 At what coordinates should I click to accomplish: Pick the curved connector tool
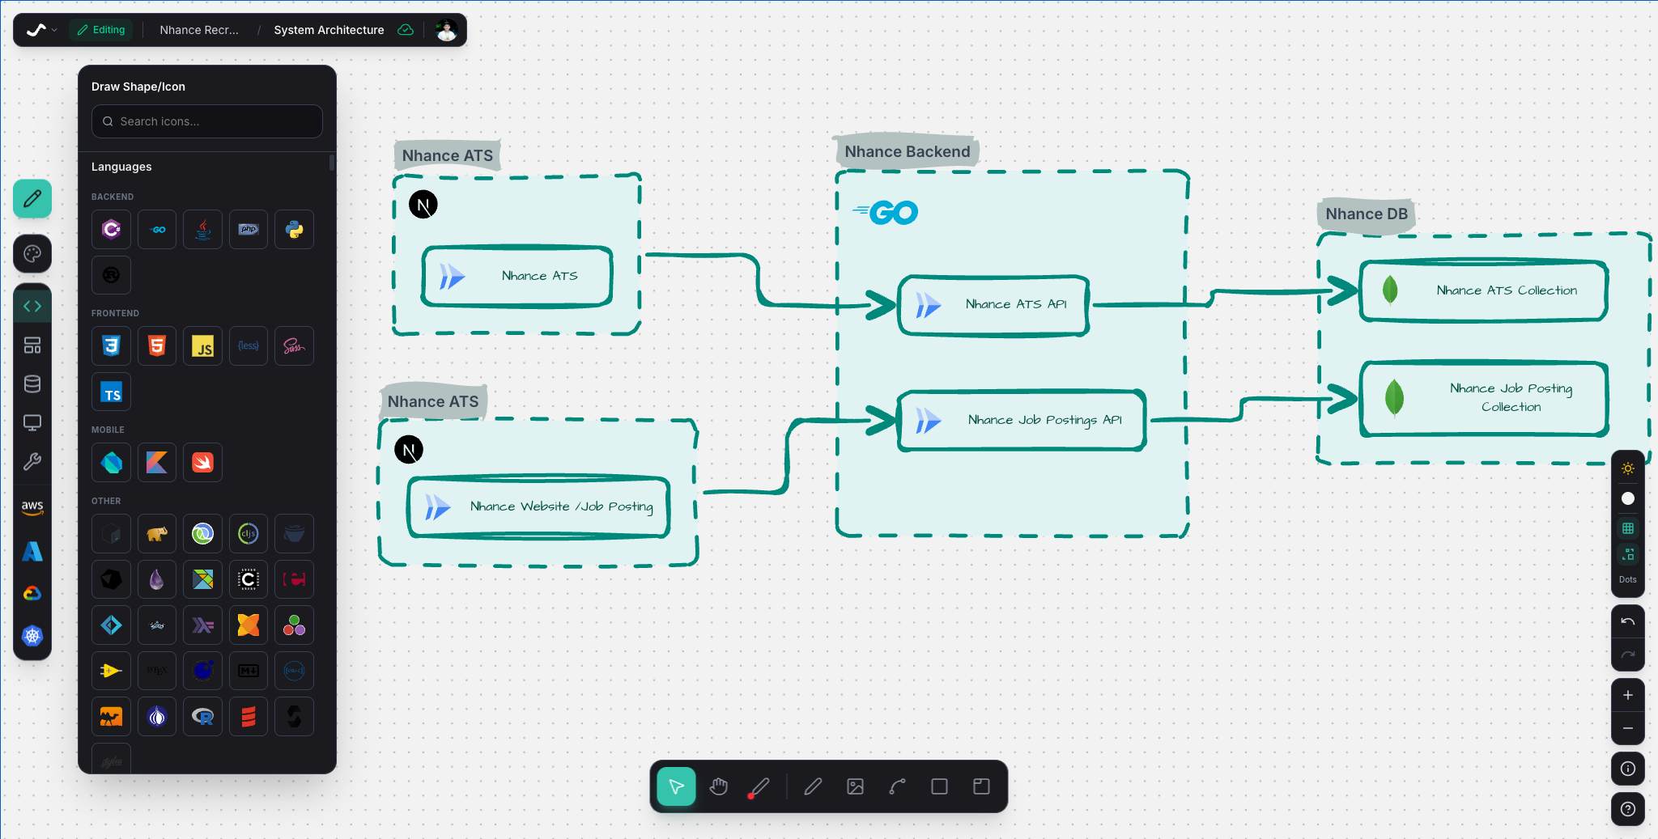click(897, 786)
